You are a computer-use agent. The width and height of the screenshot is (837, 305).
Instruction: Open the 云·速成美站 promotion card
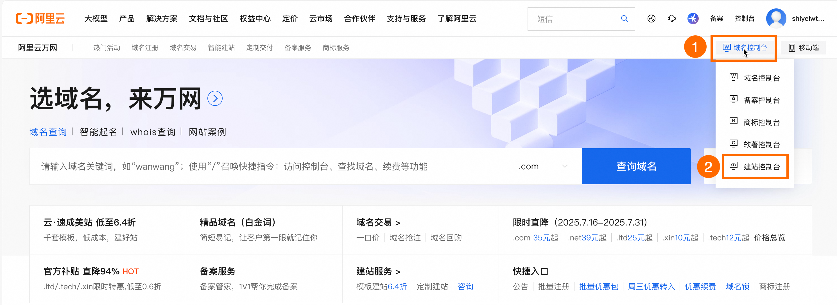tap(108, 230)
